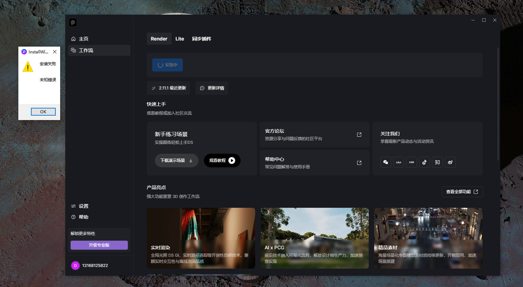The image size is (523, 287).
Task: Click the play icon on 观看教程
Action: click(x=232, y=161)
